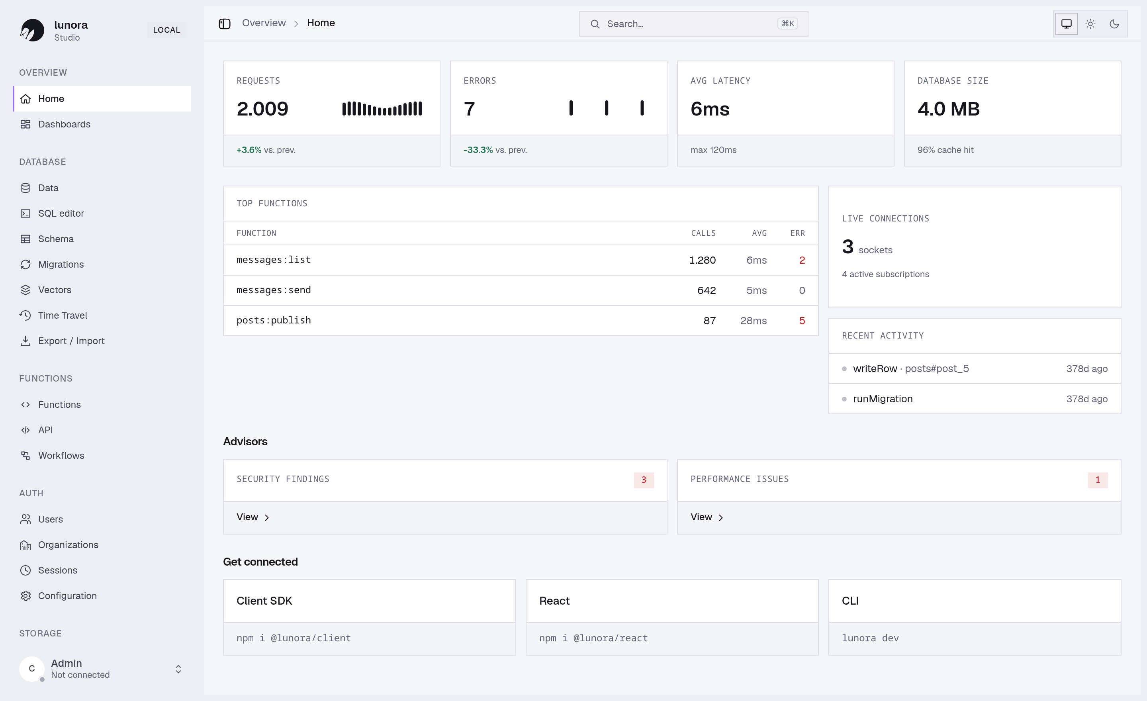The height and width of the screenshot is (701, 1147).
Task: Click the 6ms average latency value
Action: (x=710, y=109)
